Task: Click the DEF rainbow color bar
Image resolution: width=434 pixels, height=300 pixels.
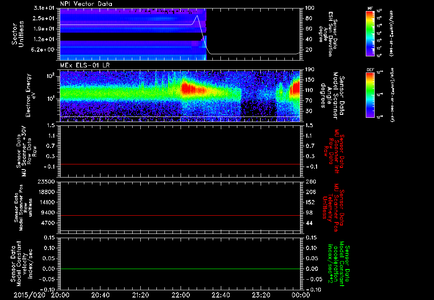Action: click(x=370, y=95)
